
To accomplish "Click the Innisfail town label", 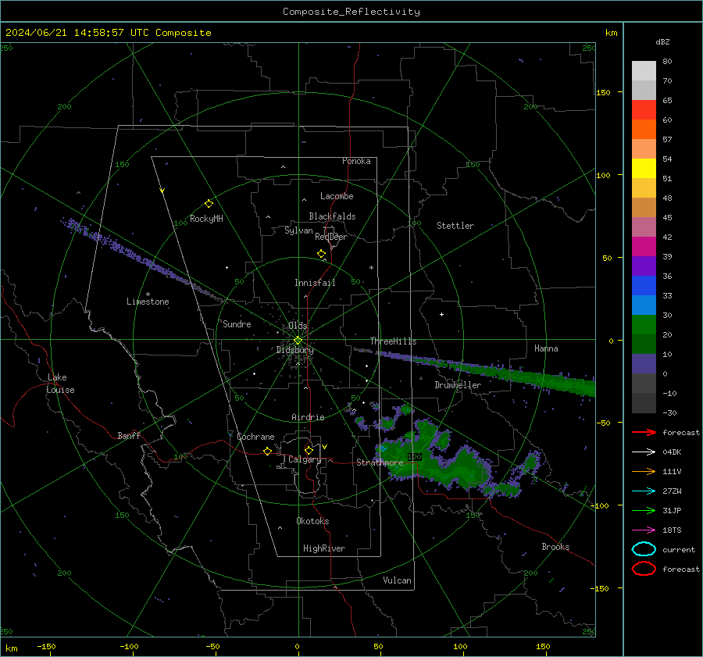I will pos(315,283).
